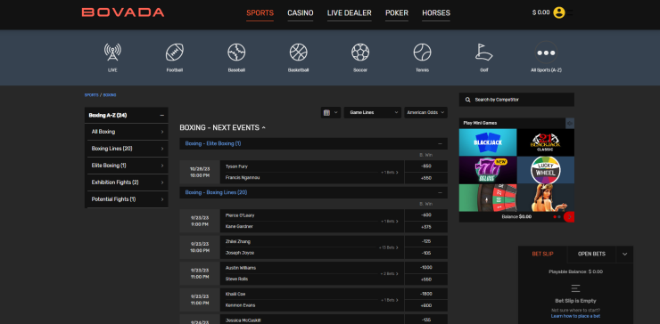Open mini games settings gear
This screenshot has width=660, height=324.
coord(570,123)
